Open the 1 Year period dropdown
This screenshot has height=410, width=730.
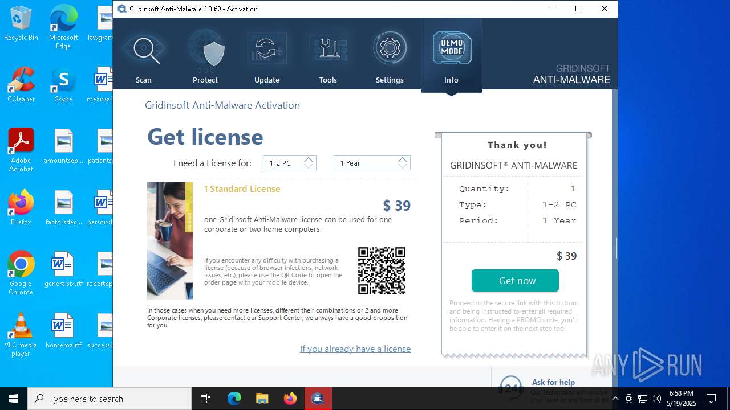click(x=372, y=163)
